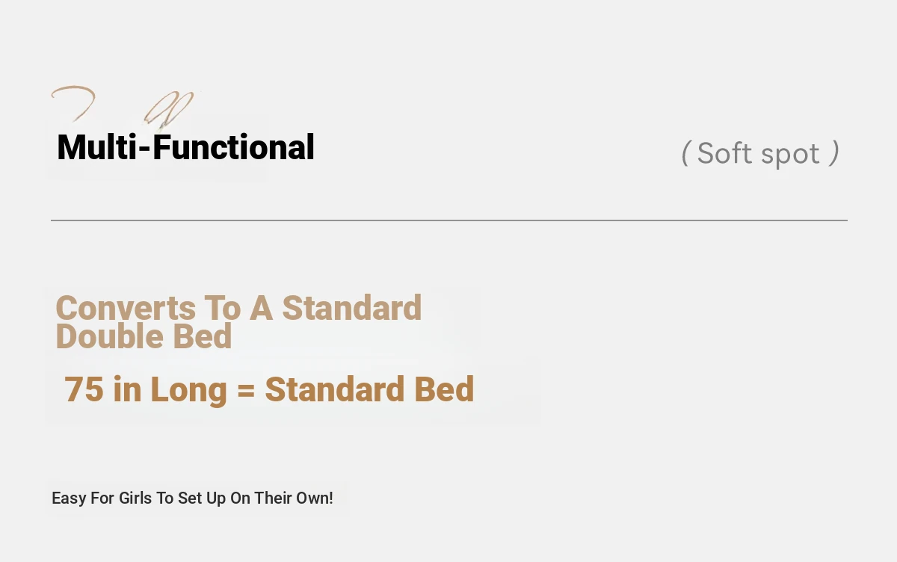Select the 75 in Long = Standard Bed text

point(269,389)
